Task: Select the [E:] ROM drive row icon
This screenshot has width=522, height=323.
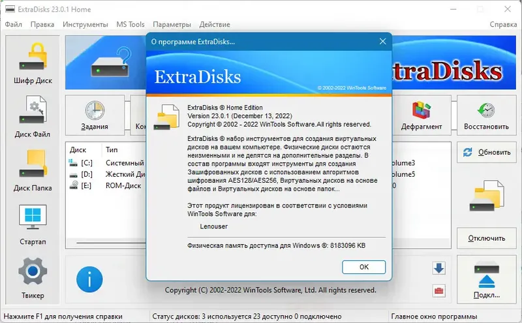Action: pyautogui.click(x=73, y=185)
